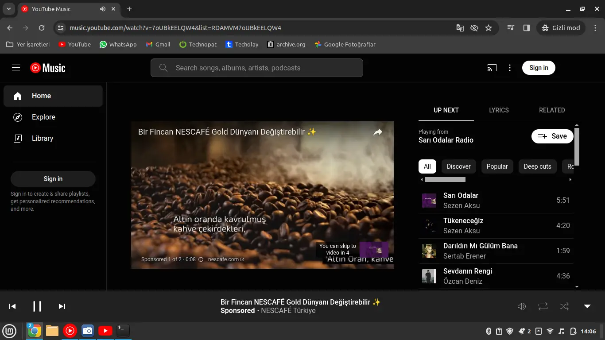Click the search songs input field

pyautogui.click(x=257, y=68)
